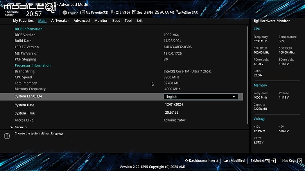Viewport: 305px width, 171px height.
Task: Click the +3.3V 3.312 V reading
Action: point(258,142)
